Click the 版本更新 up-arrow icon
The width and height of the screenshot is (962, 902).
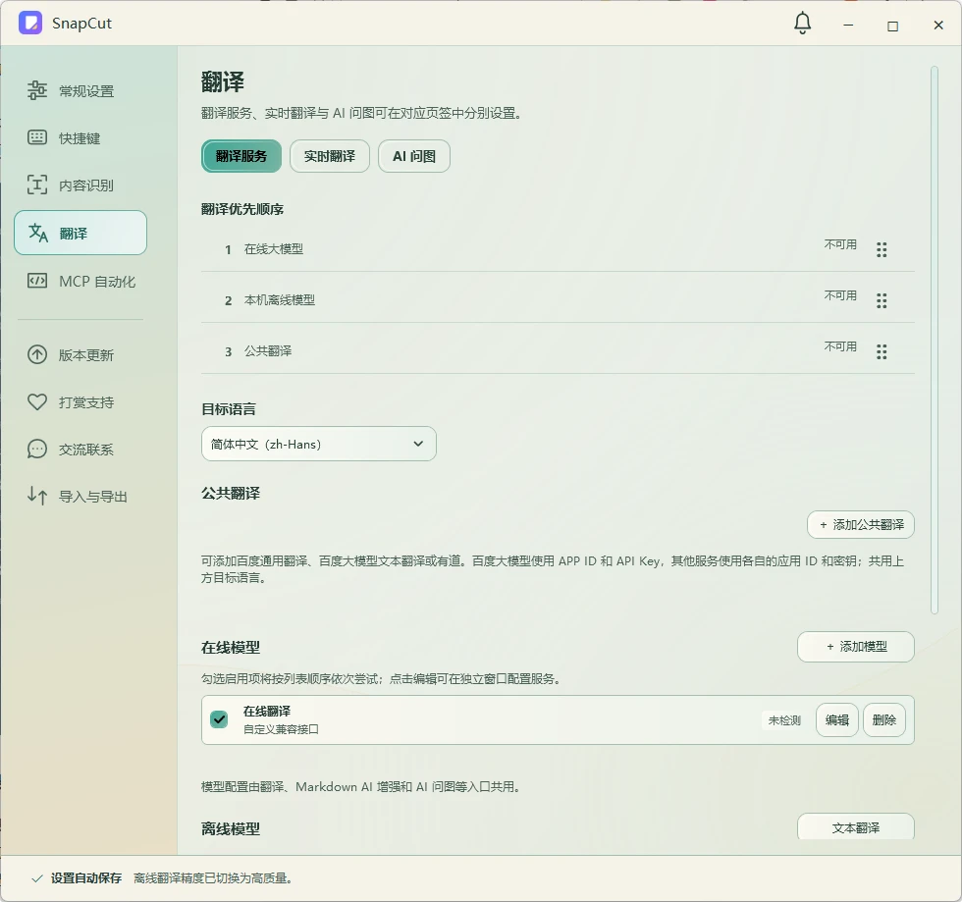pyautogui.click(x=37, y=354)
